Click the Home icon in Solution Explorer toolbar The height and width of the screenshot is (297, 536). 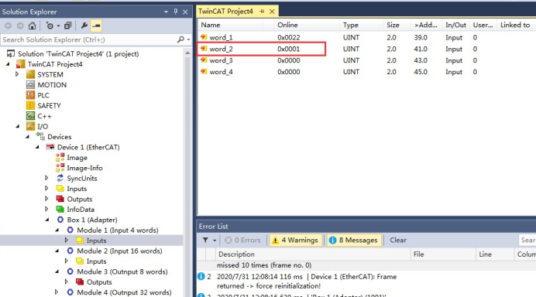[32, 26]
